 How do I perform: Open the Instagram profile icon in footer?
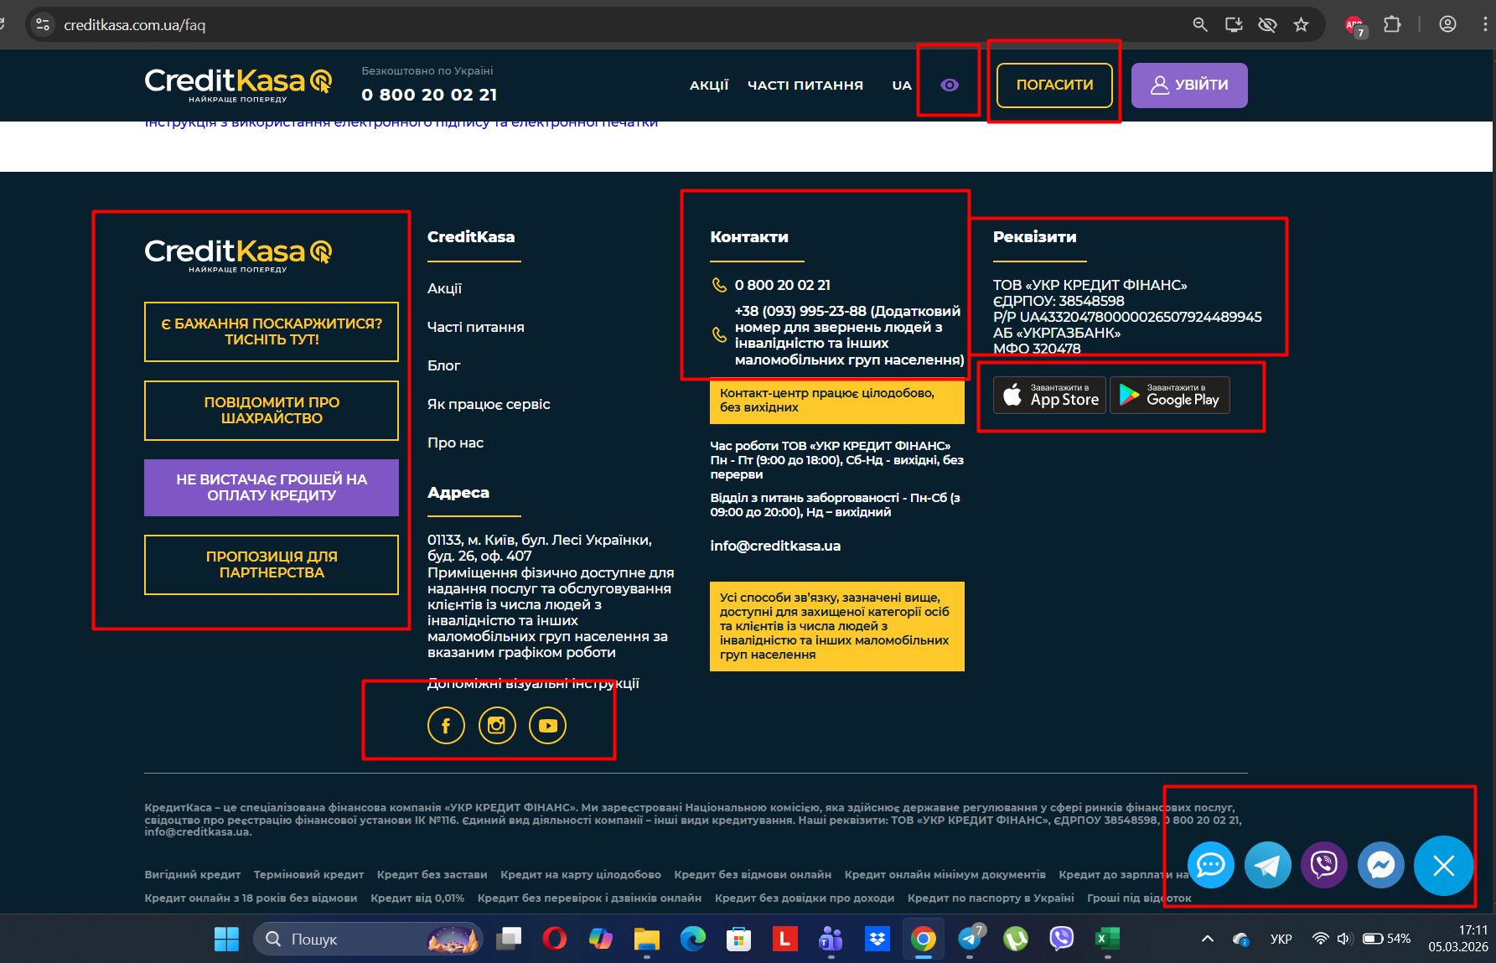497,726
